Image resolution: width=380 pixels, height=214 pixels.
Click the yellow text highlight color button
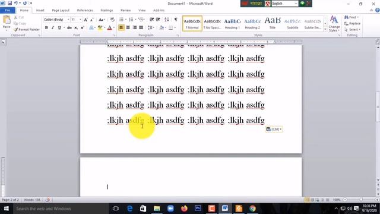[100, 28]
